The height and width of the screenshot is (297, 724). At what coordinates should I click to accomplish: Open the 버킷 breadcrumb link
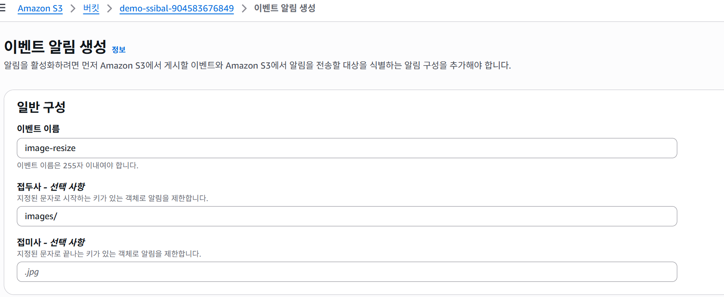pyautogui.click(x=91, y=8)
